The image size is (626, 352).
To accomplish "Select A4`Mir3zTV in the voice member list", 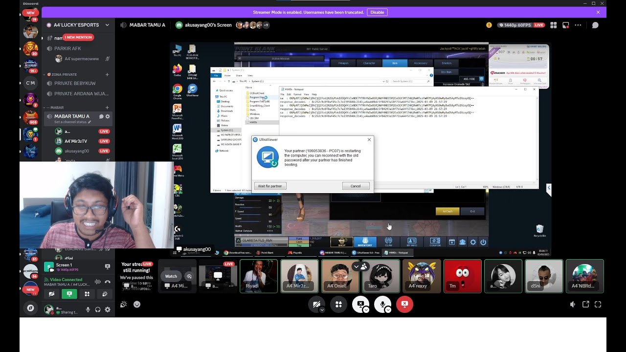I will (x=82, y=141).
